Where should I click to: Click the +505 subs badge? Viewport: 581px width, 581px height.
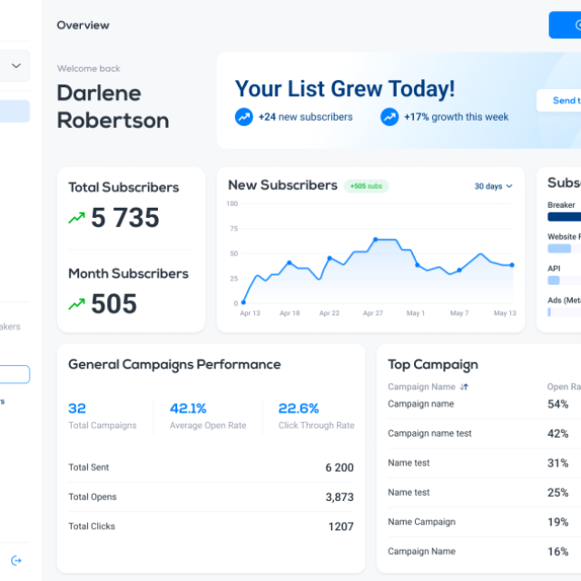coord(366,186)
